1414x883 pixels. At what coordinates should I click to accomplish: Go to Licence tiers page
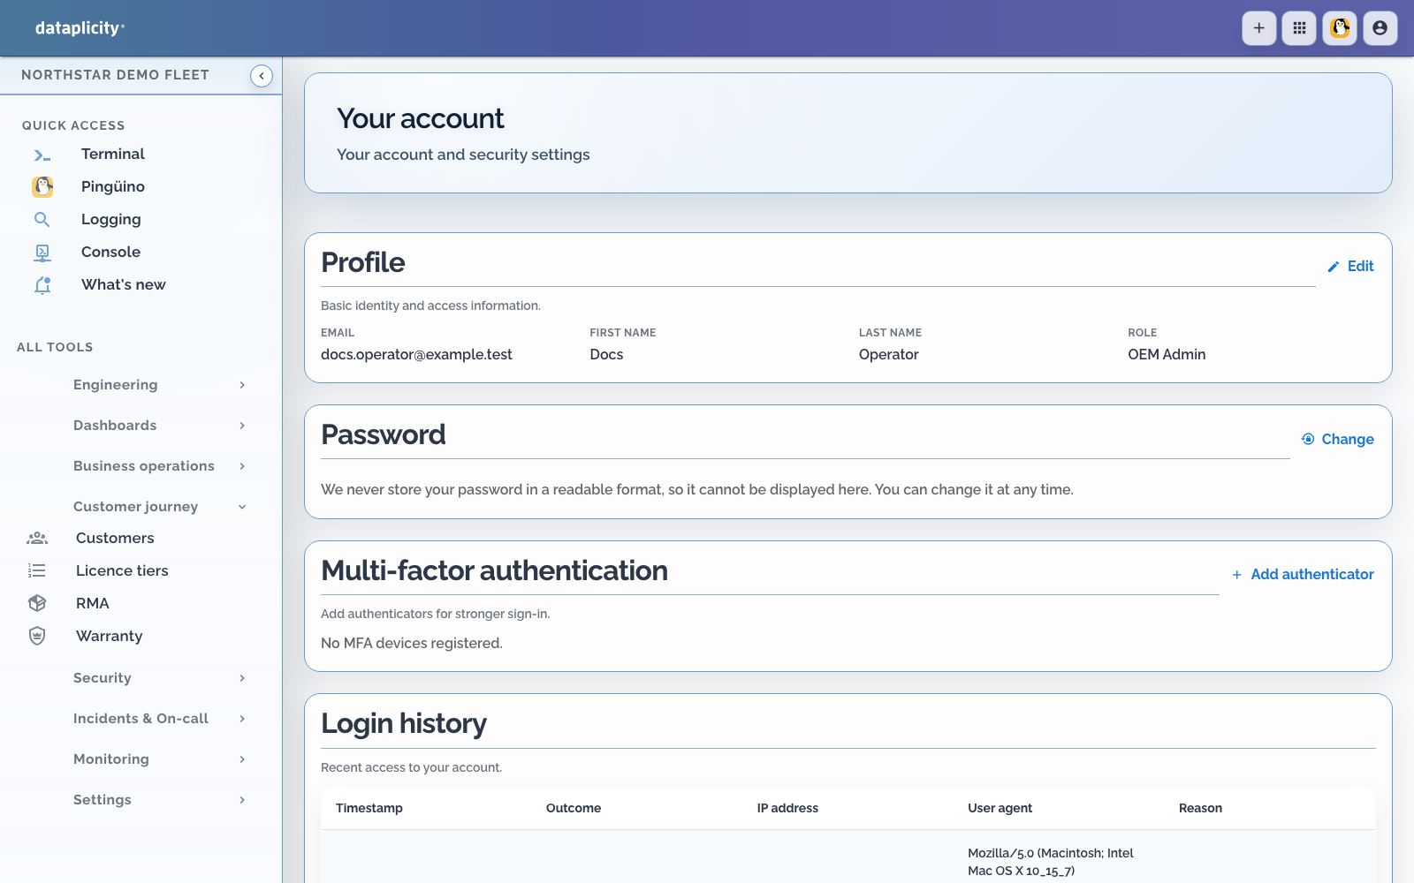pos(122,570)
